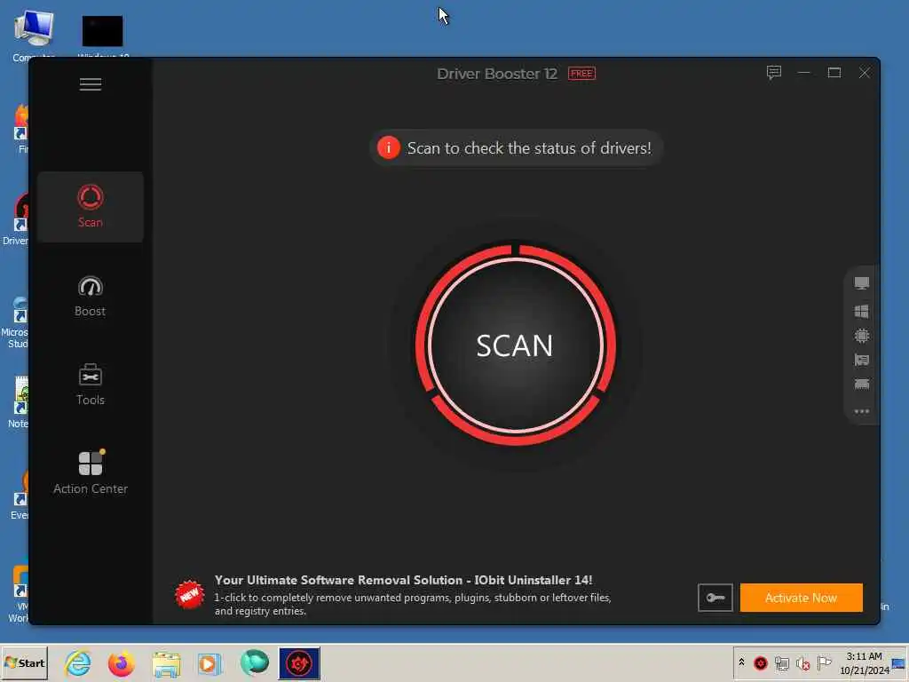Click Driver Booster tray icon
Screen dimensions: 909x682
(x=761, y=662)
